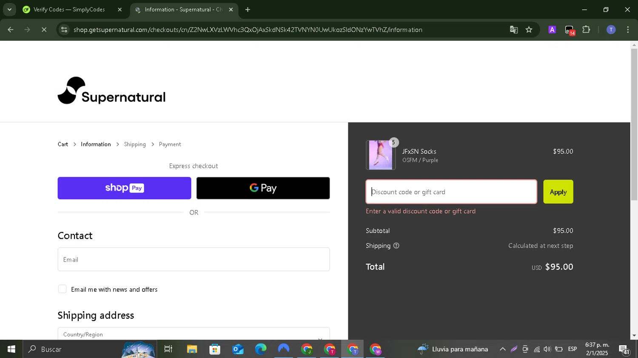The height and width of the screenshot is (358, 638).
Task: Switch ESP input language
Action: [x=572, y=349]
